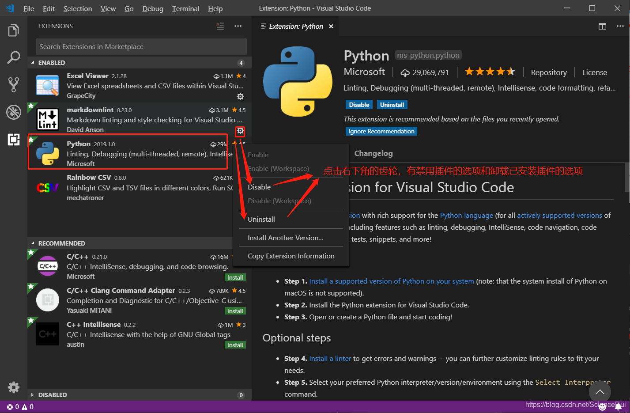630x413 pixels.
Task: Click markdownlint manage gear icon
Action: pos(240,131)
